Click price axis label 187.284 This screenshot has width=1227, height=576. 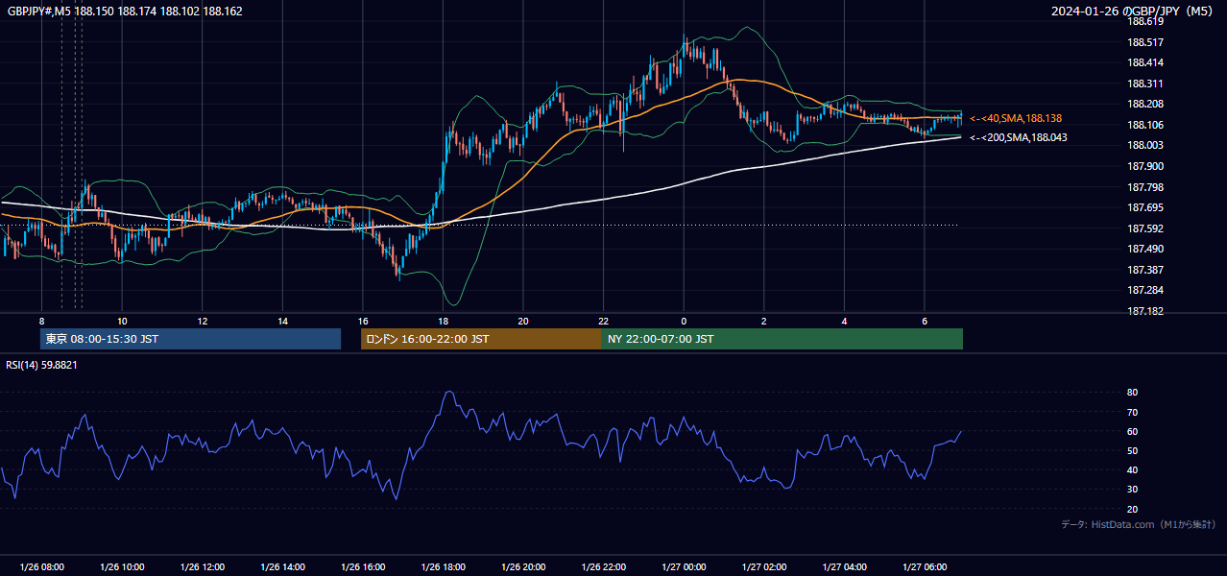coord(1144,290)
